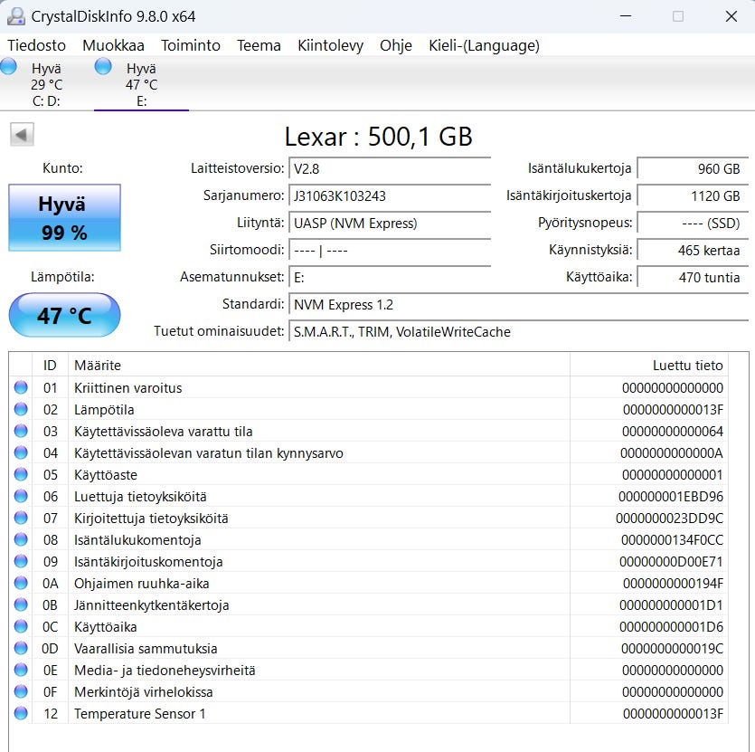Image resolution: width=755 pixels, height=752 pixels.
Task: Click the Siirtomoodi field
Action: (x=390, y=250)
